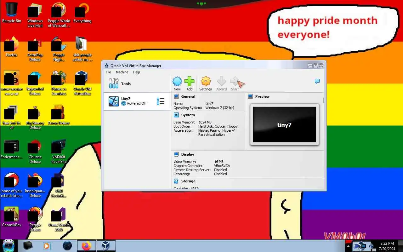Image resolution: width=403 pixels, height=252 pixels.
Task: Click "Hard Disk, Optical, Floppy" boot order value
Action: [x=218, y=126]
